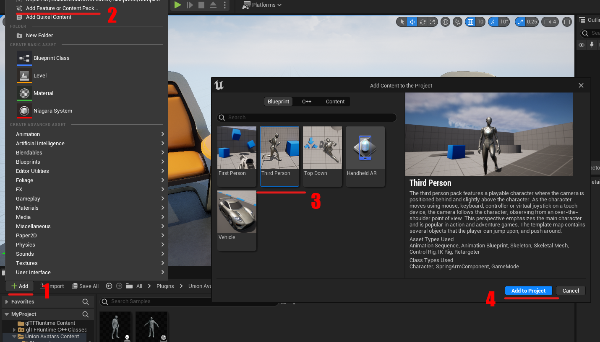Click the Eject button in play toolbar

213,5
